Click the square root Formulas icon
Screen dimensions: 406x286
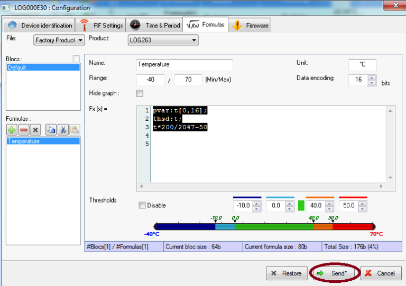192,25
